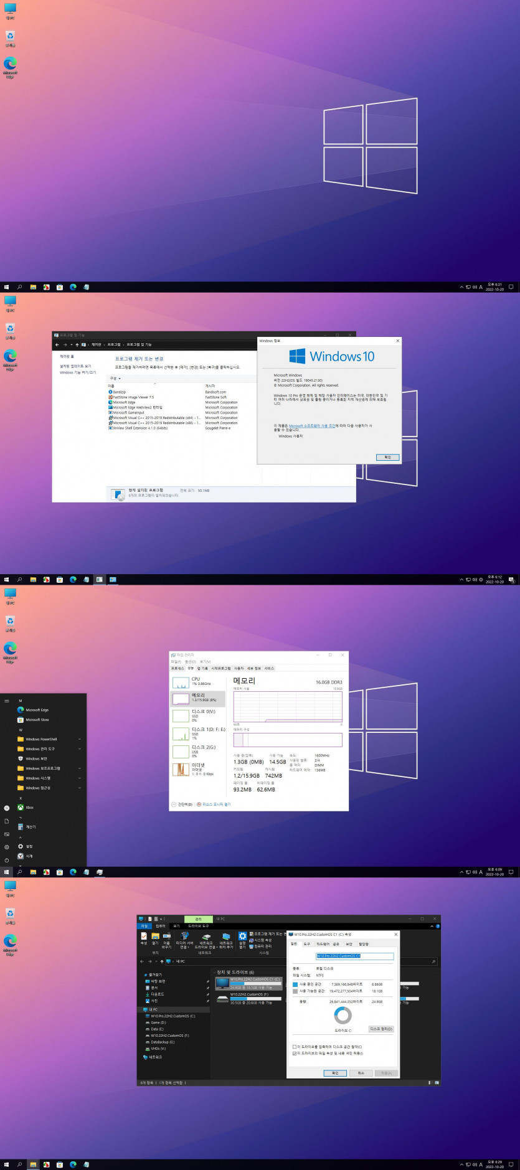Open 설치된 업데이트 보기 link
The image size is (520, 1170).
tap(75, 366)
